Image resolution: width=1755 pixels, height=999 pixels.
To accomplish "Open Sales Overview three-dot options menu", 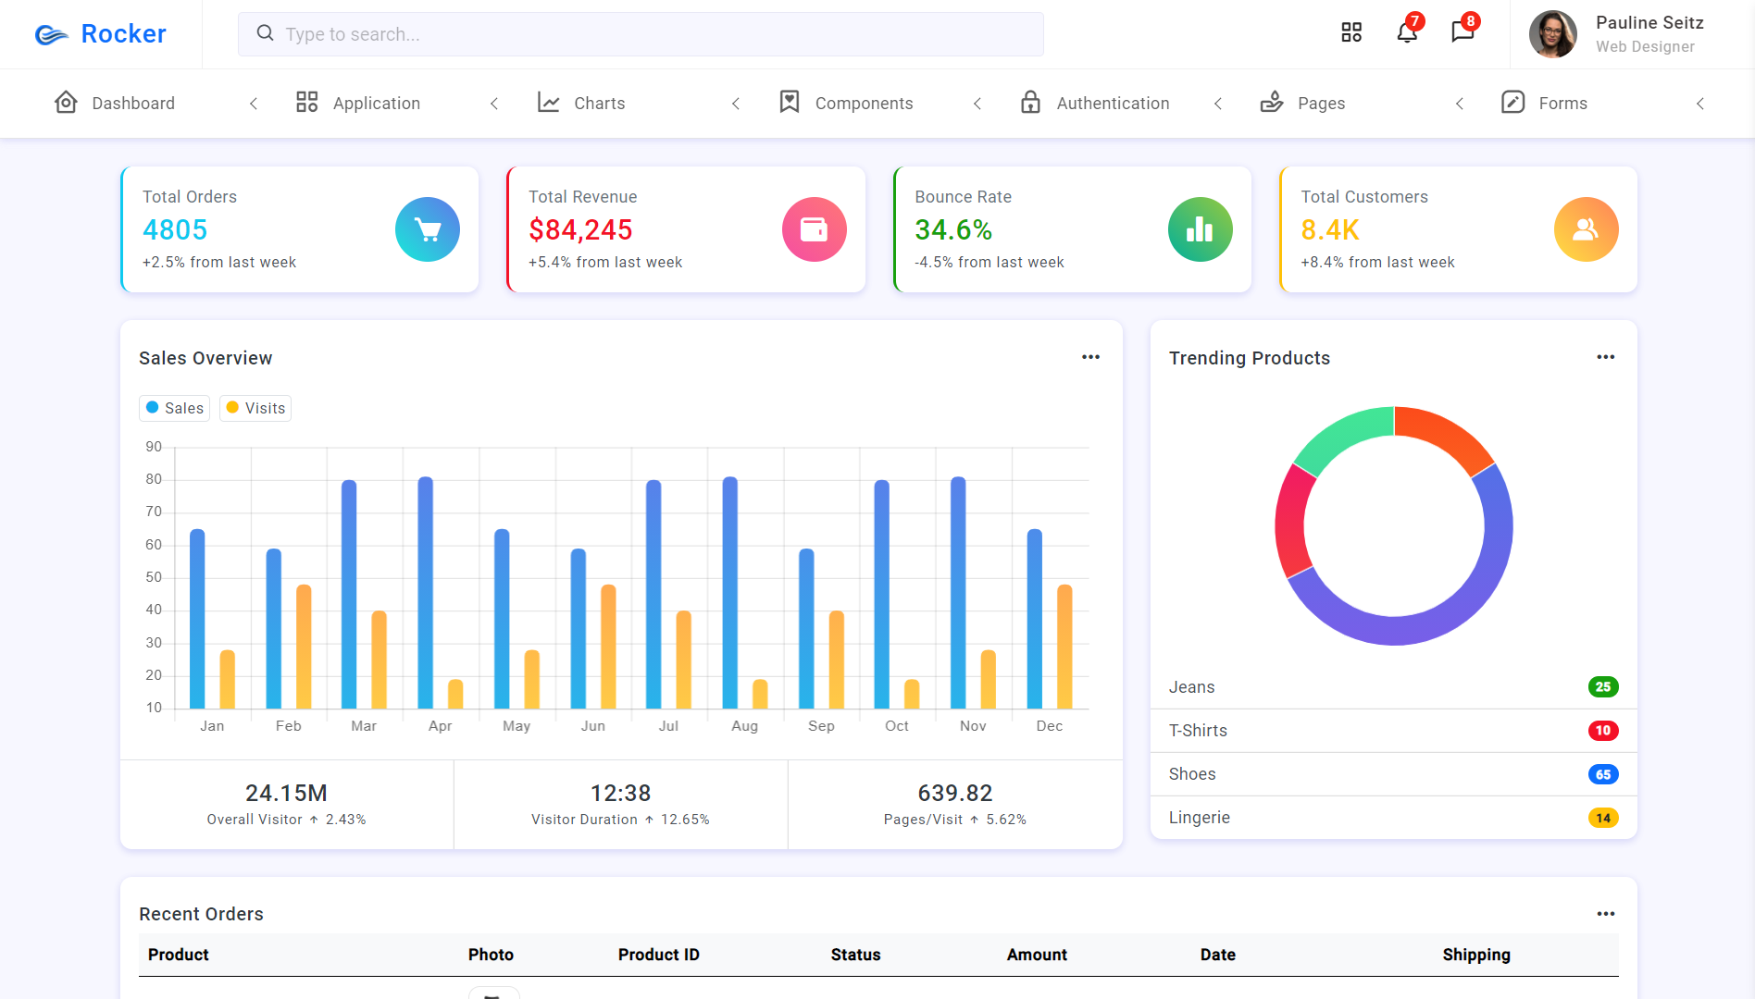I will point(1091,357).
